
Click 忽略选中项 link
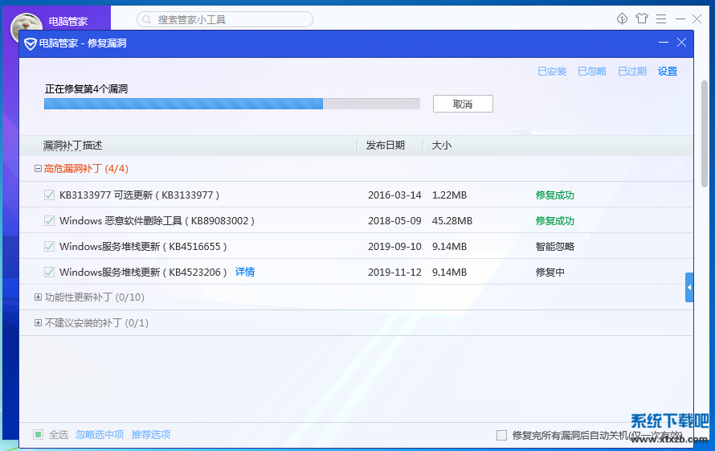coord(100,434)
